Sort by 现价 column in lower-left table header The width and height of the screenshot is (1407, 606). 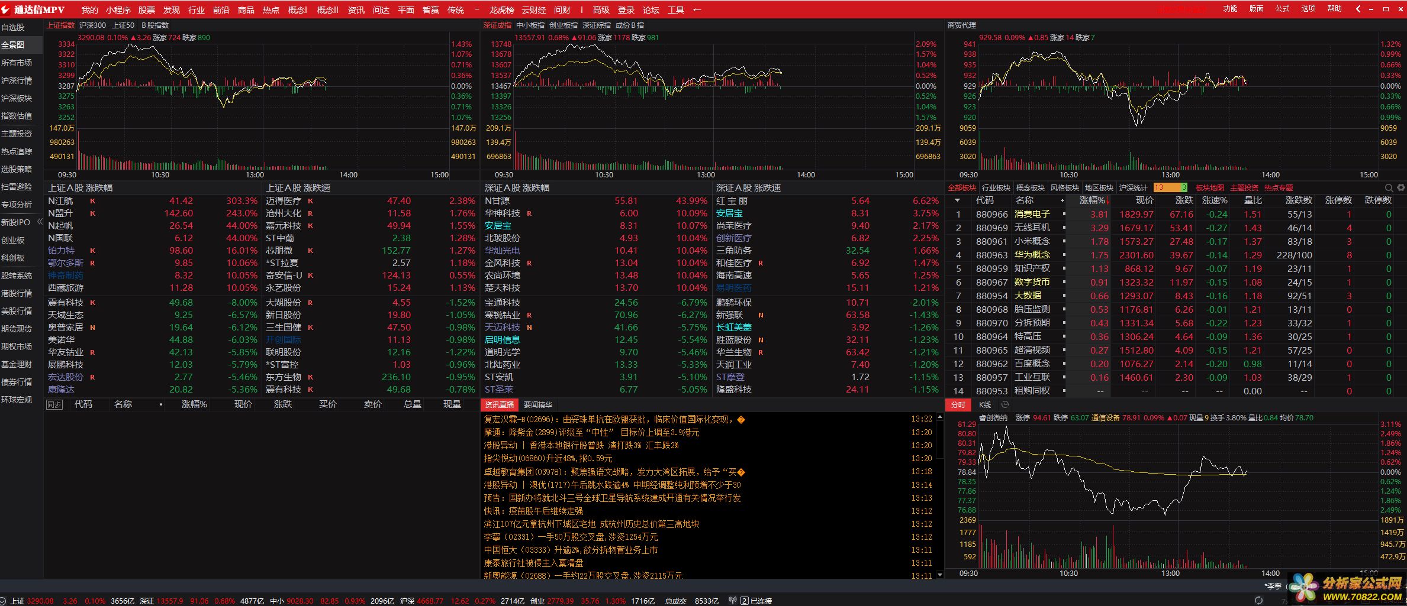[x=243, y=404]
